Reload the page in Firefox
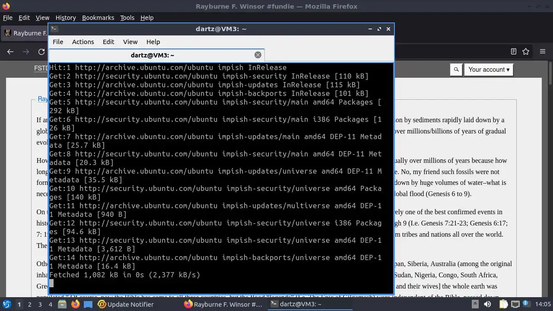The height and width of the screenshot is (311, 553). click(41, 51)
